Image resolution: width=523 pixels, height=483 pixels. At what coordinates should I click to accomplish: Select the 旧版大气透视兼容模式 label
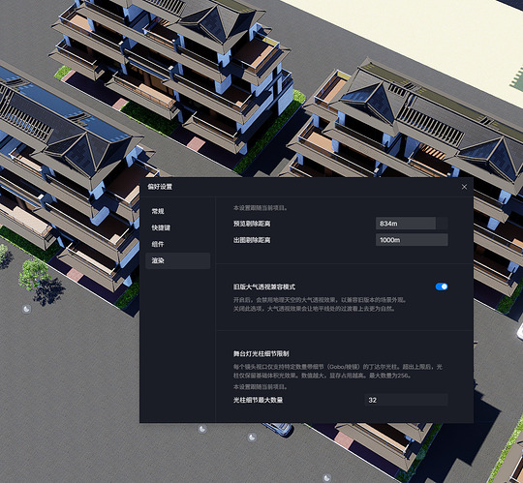point(263,287)
